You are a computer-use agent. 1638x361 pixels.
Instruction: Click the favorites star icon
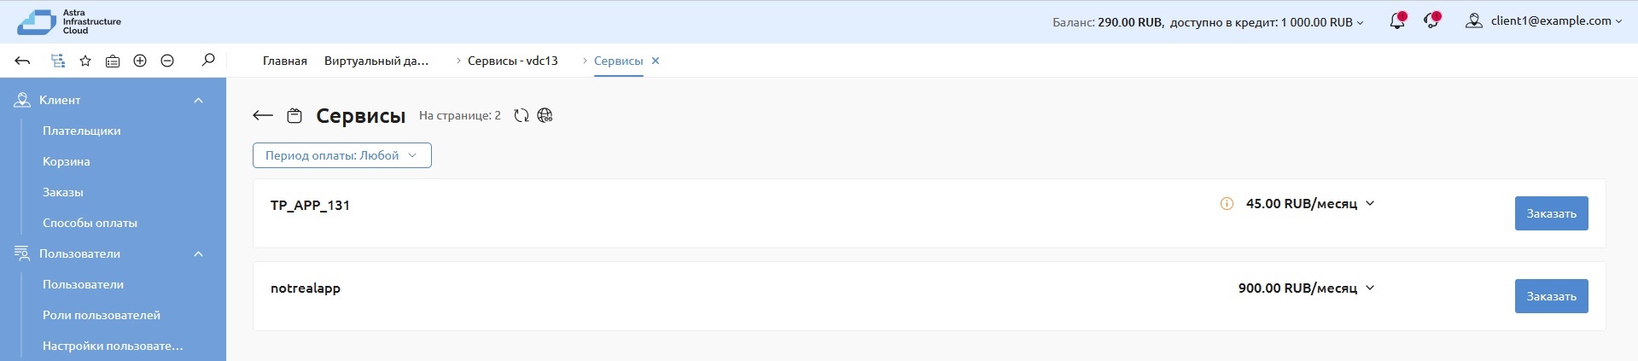pyautogui.click(x=85, y=61)
